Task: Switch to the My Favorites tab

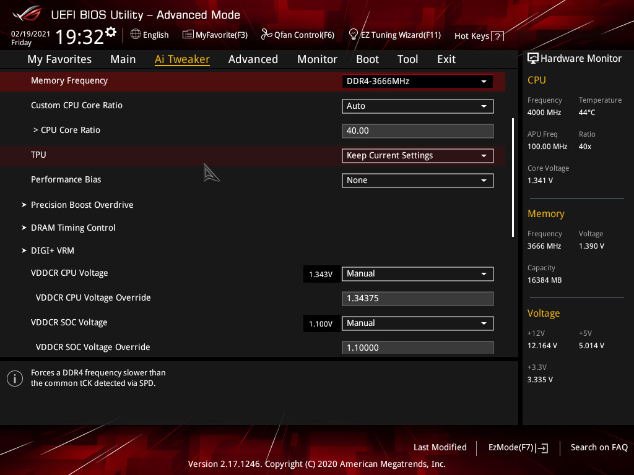Action: (59, 59)
